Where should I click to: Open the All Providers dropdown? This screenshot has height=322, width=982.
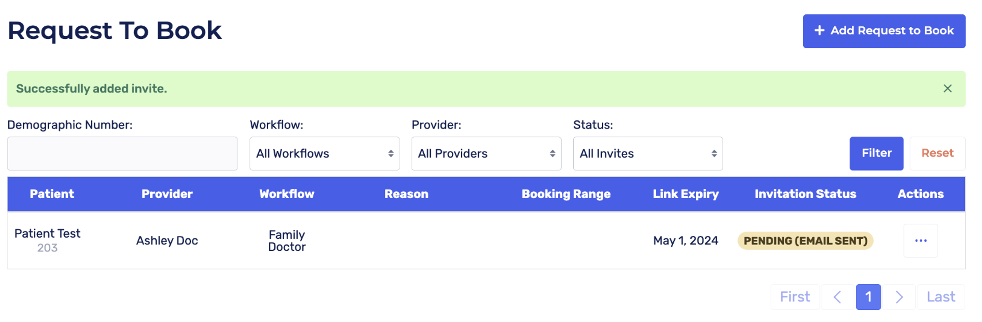(486, 154)
